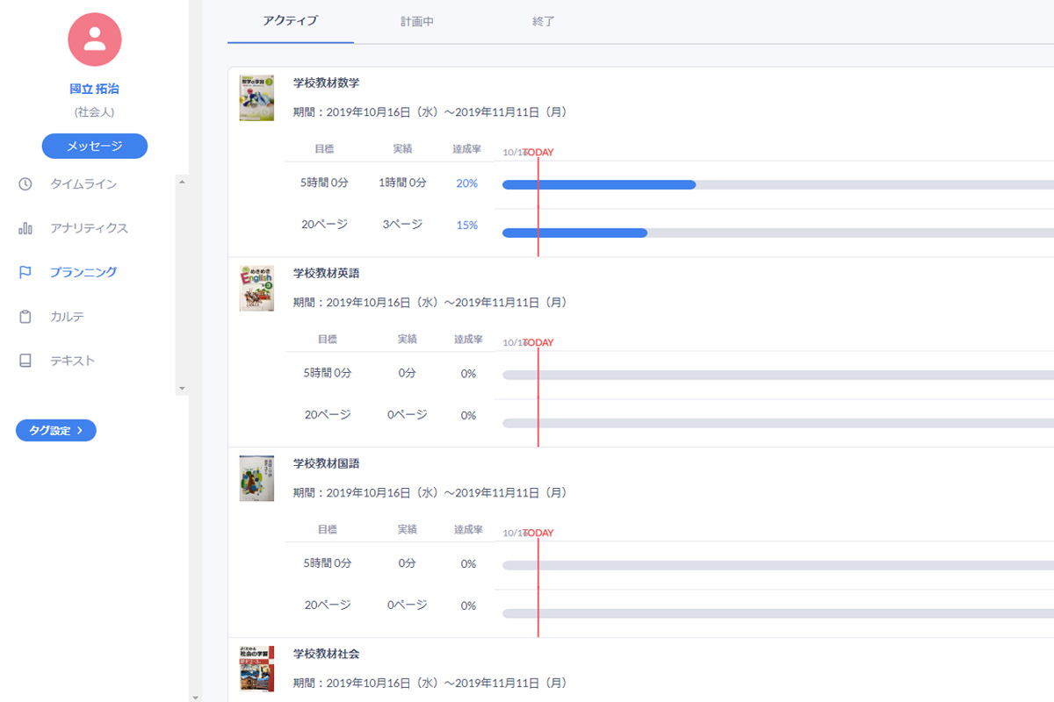Open タグ設定 with the chevron button
The width and height of the screenshot is (1054, 702).
(56, 431)
